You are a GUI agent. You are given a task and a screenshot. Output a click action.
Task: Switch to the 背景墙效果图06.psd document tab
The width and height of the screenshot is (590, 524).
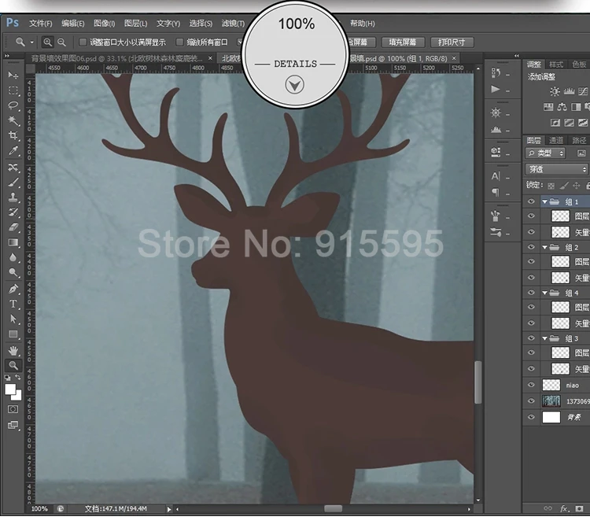point(116,58)
